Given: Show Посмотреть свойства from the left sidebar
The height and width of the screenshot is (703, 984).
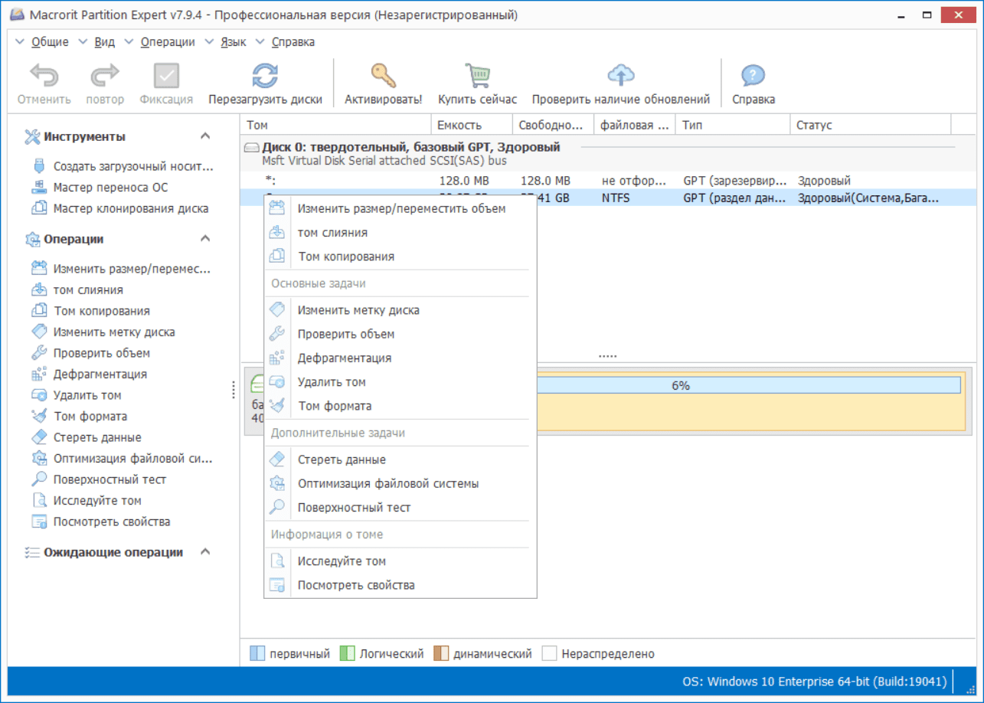Looking at the screenshot, I should (x=102, y=522).
